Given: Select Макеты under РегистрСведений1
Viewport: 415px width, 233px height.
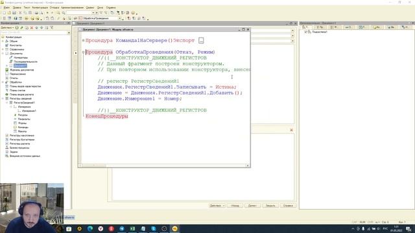Looking at the screenshot, I should pos(22,131).
